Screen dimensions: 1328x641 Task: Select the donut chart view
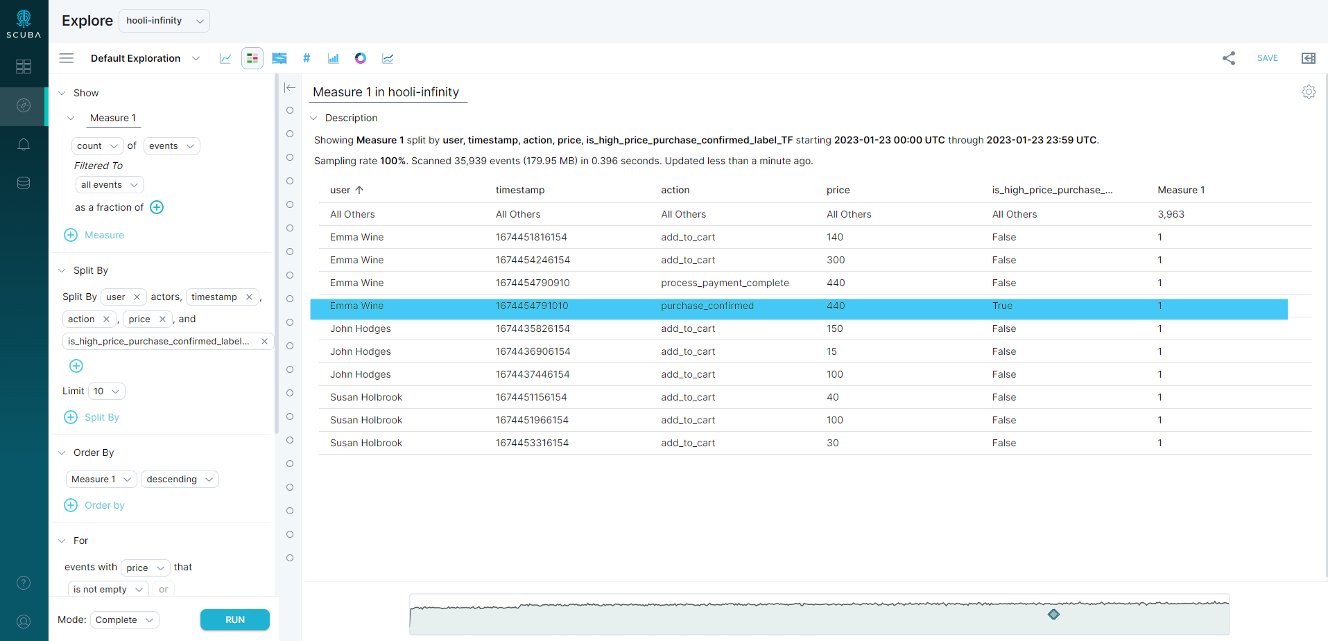click(361, 58)
